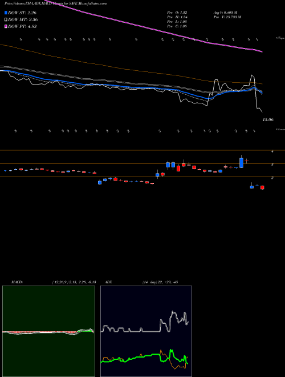Open the MACD indicator chart panel
Viewport: 285px width, 377px height.
[x=48, y=331]
